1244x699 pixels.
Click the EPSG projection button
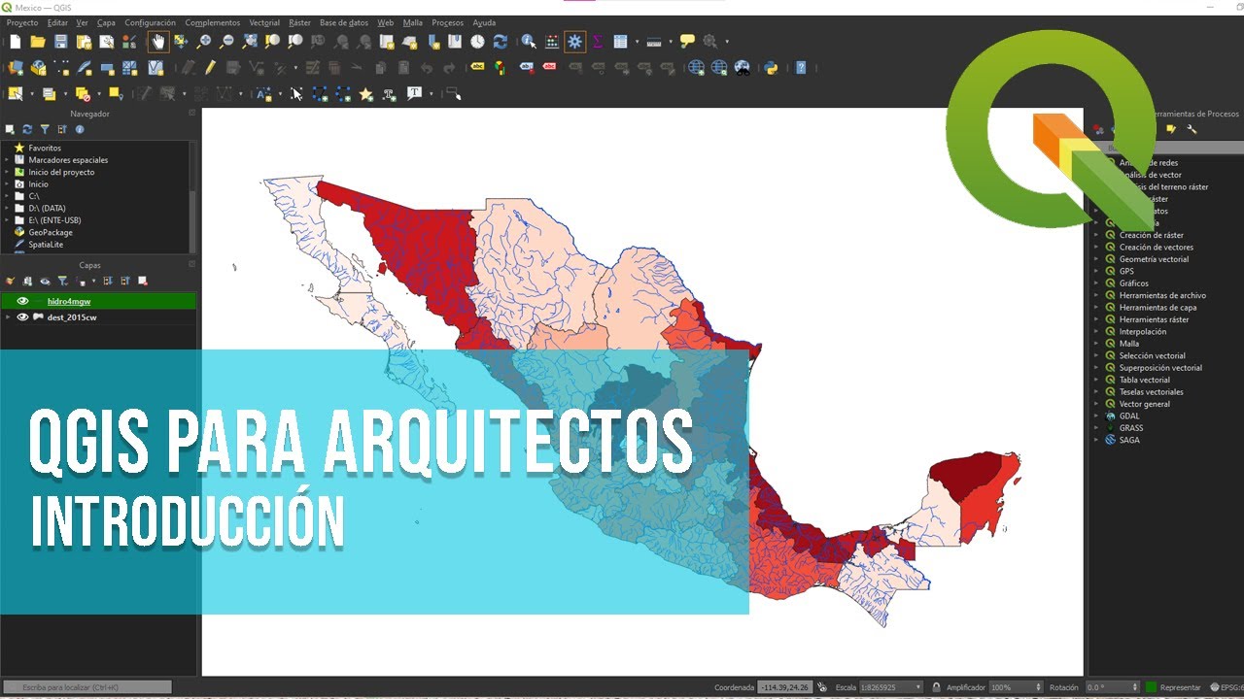tap(1226, 687)
